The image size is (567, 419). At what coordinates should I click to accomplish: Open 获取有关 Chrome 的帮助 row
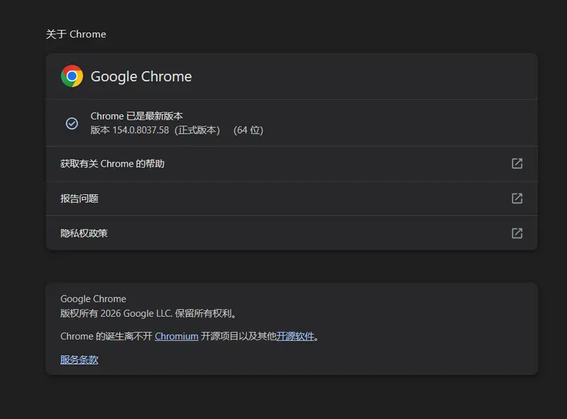291,164
